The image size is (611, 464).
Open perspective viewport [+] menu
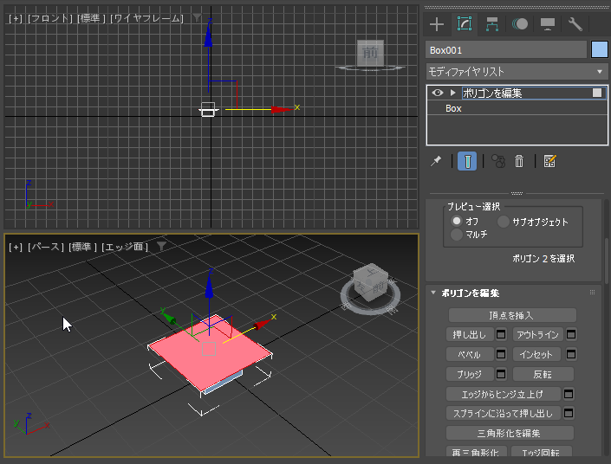click(16, 247)
